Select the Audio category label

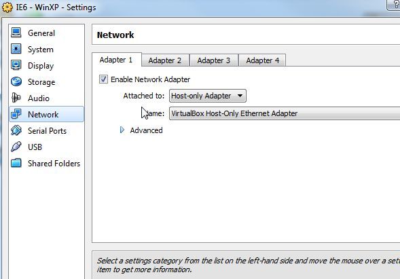coord(39,98)
